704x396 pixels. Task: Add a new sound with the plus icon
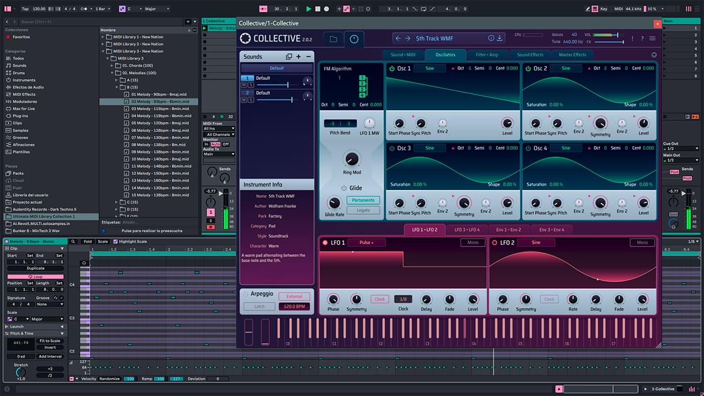click(299, 57)
